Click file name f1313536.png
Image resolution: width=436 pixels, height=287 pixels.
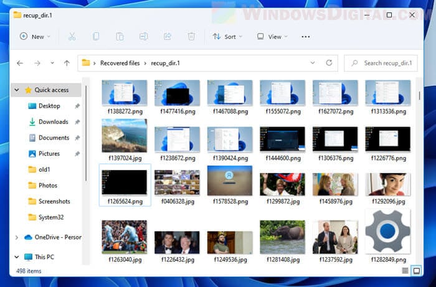click(389, 111)
